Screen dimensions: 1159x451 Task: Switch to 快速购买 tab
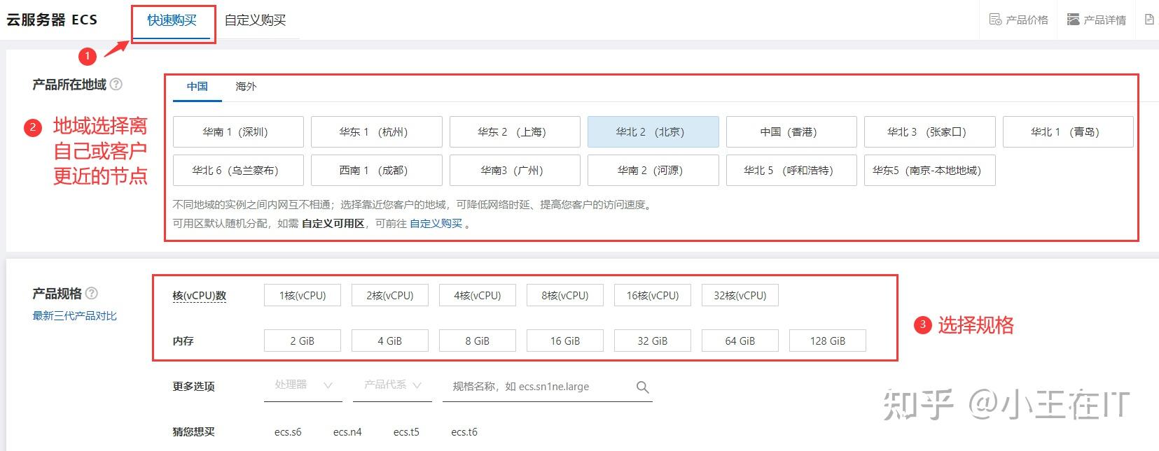(x=172, y=20)
